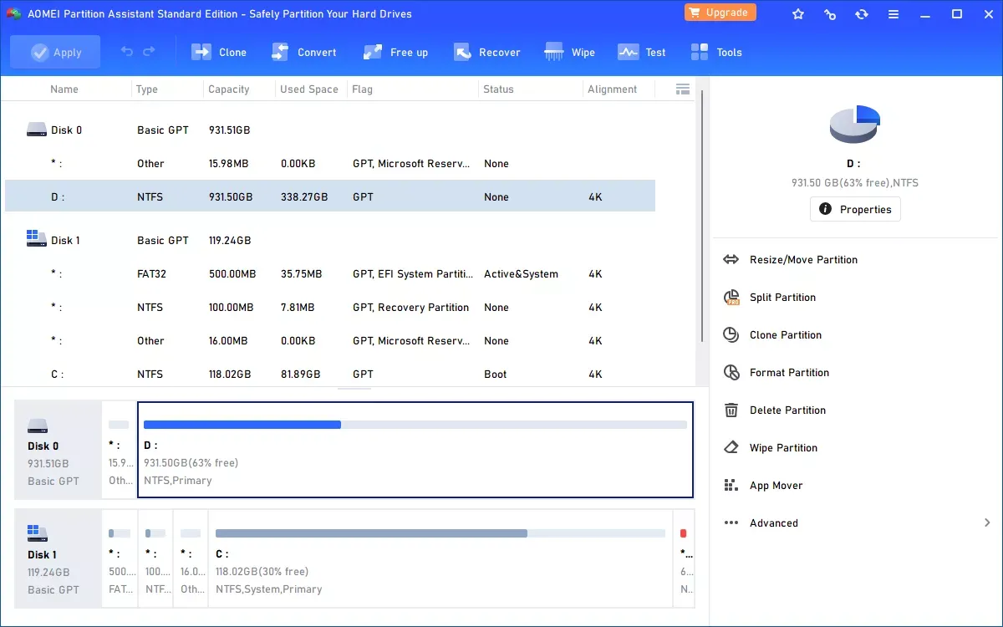This screenshot has height=627, width=1003.
Task: Open the Test menu
Action: click(642, 52)
